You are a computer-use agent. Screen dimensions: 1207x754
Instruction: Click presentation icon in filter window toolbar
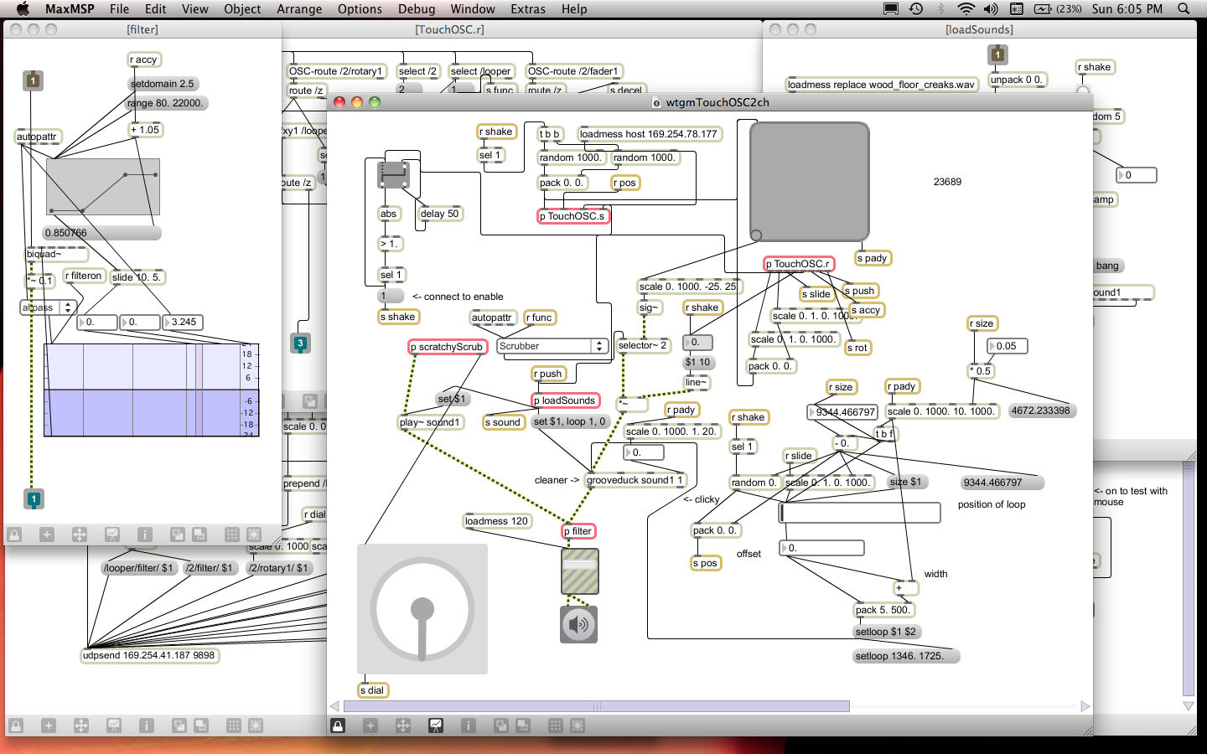(112, 534)
